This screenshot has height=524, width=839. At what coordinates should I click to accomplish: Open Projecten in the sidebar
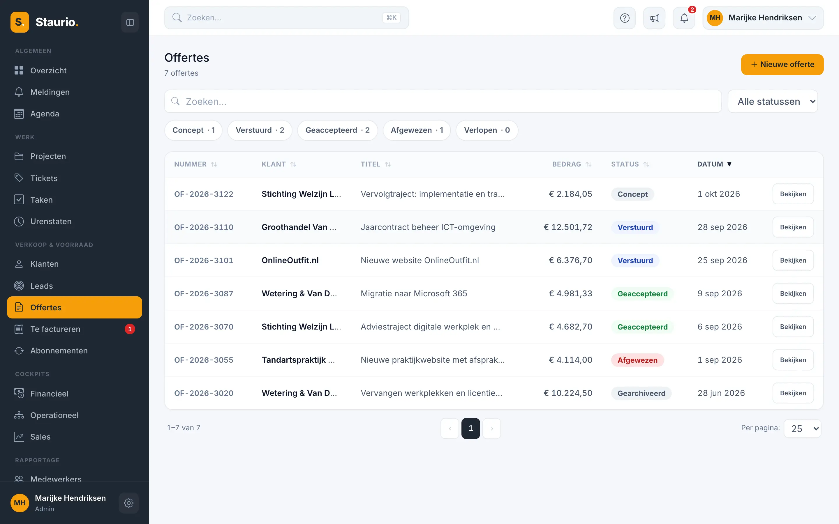click(75, 156)
